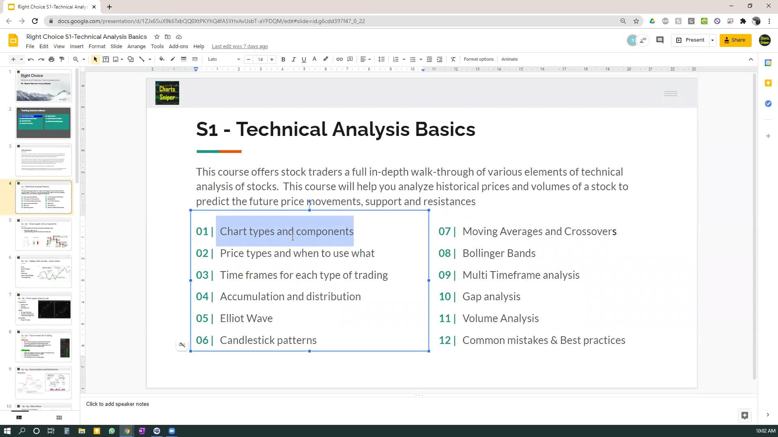Screen dimensions: 778x437
Task: Expand the Present button dropdown arrow
Action: [x=712, y=40]
